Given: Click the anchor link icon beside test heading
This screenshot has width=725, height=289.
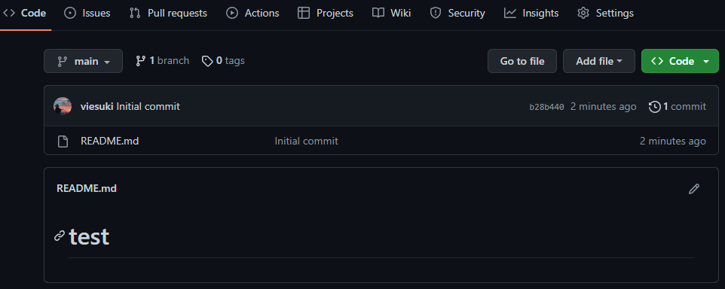Looking at the screenshot, I should [x=60, y=236].
